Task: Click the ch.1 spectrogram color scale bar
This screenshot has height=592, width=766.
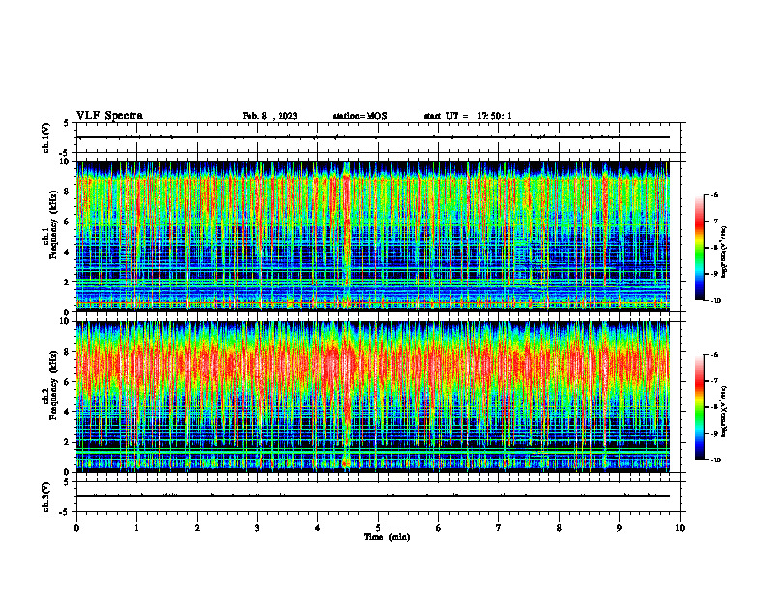Action: pos(699,248)
